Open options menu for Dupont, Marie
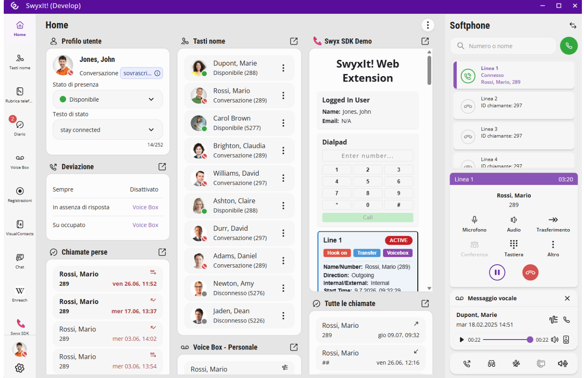The height and width of the screenshot is (378, 584). click(x=283, y=68)
